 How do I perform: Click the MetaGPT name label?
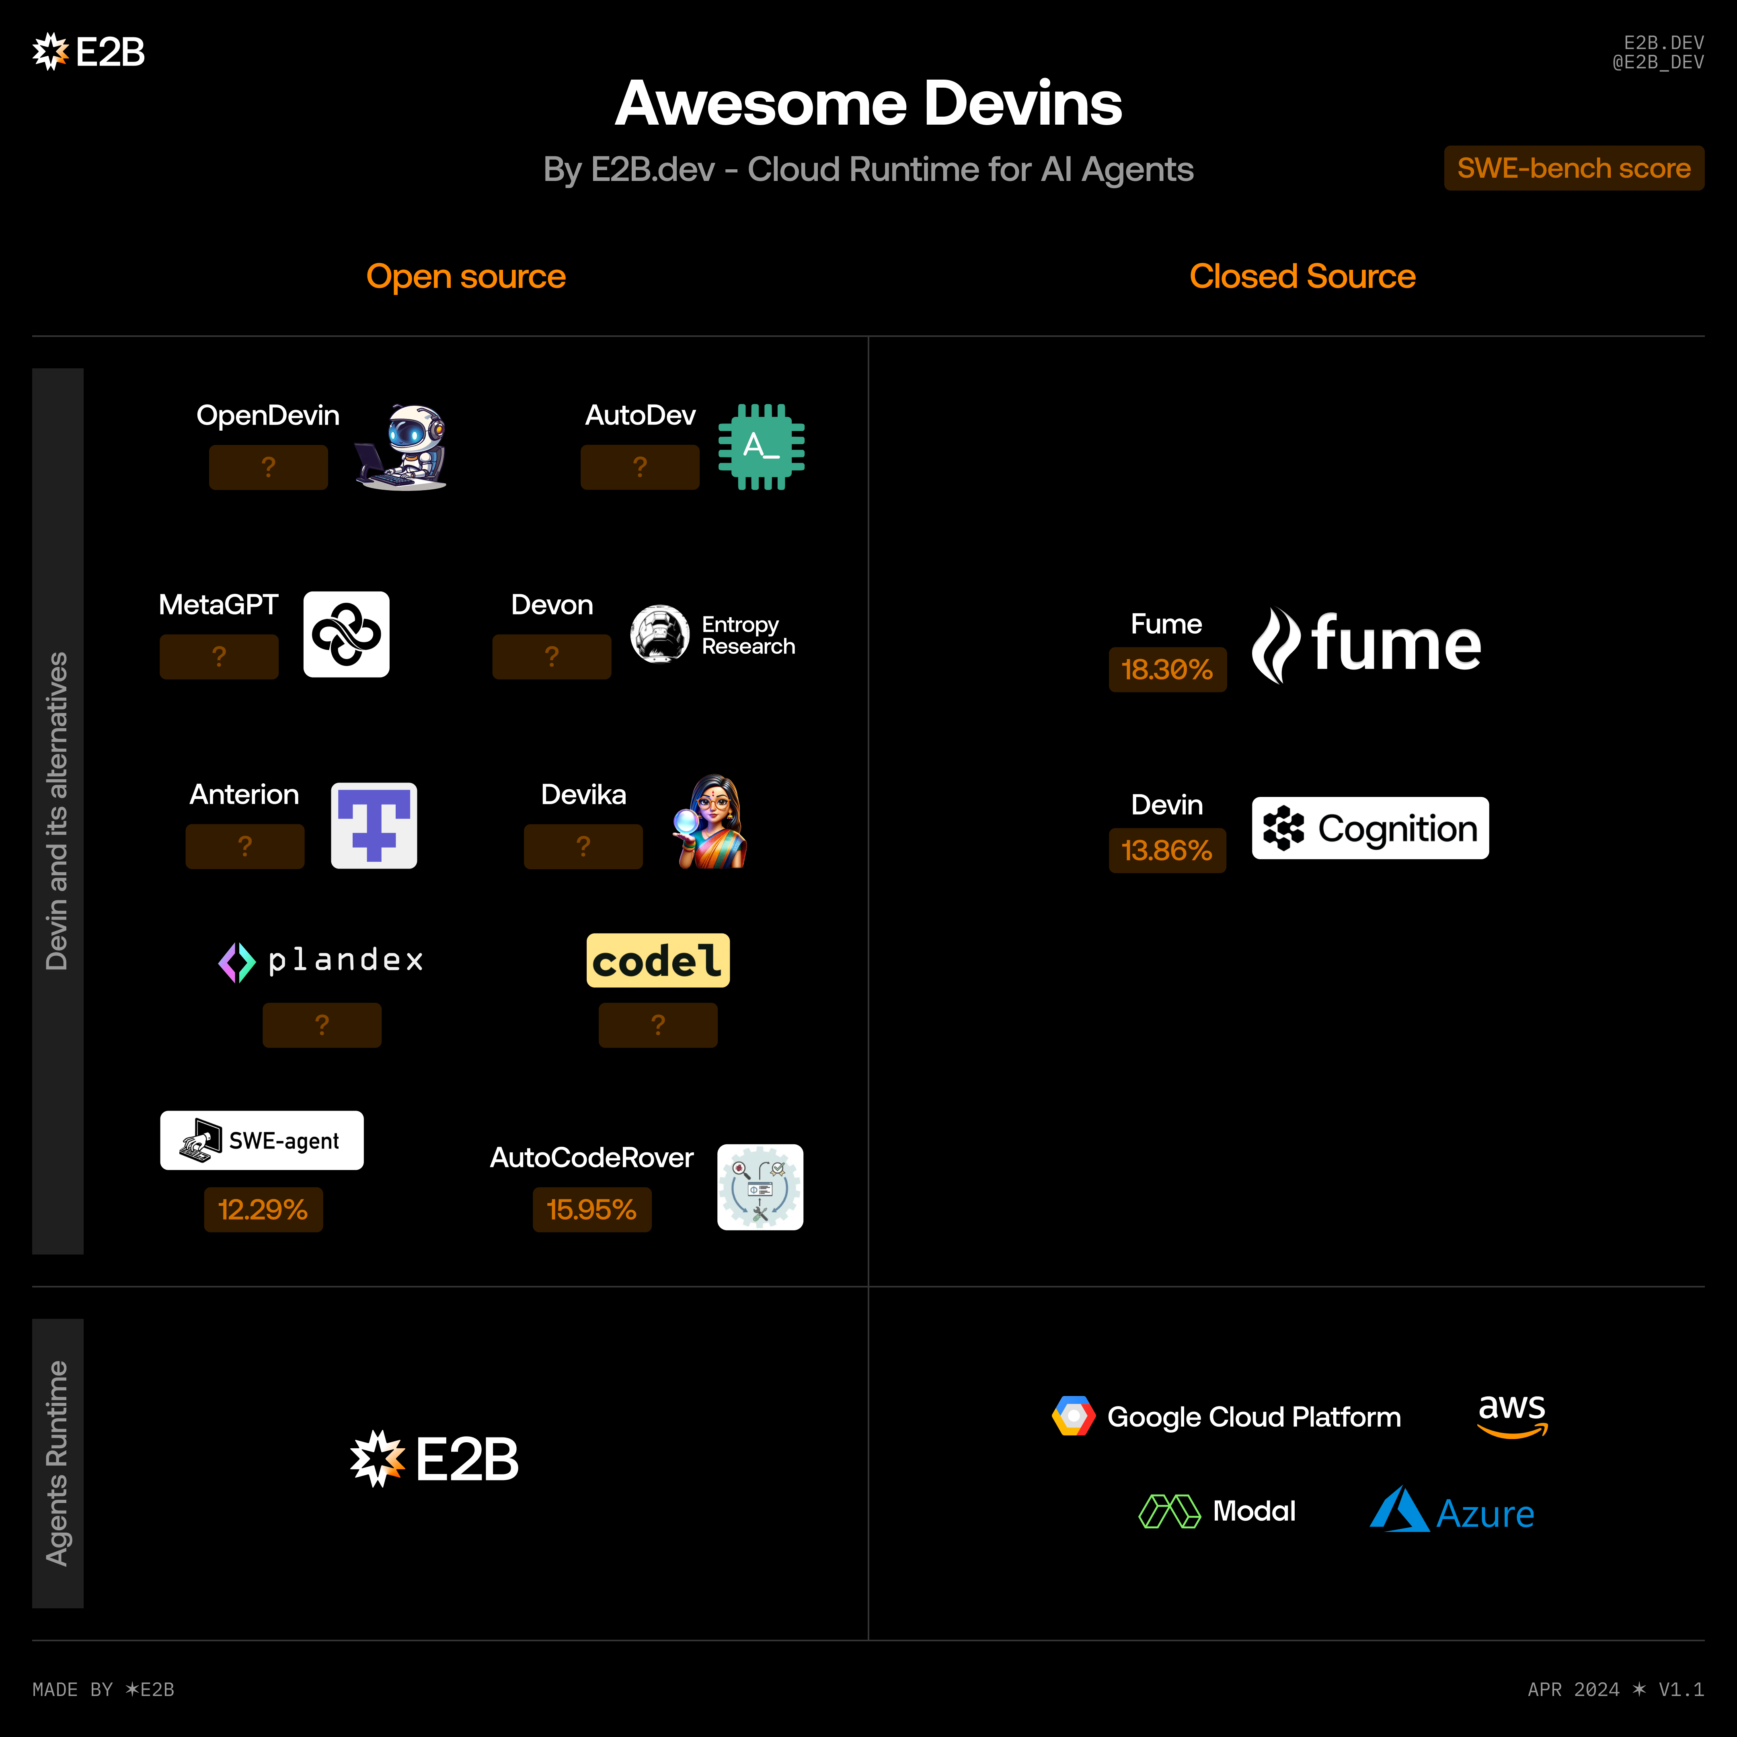click(218, 605)
